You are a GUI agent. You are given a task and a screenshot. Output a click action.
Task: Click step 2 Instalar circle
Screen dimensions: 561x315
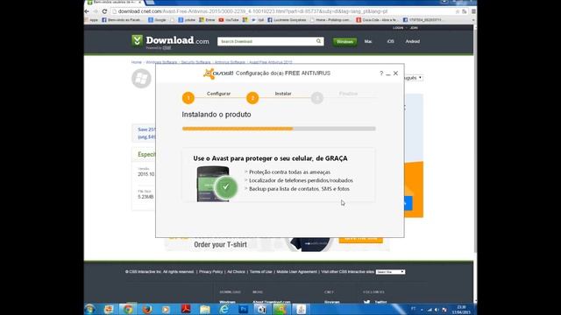[252, 98]
